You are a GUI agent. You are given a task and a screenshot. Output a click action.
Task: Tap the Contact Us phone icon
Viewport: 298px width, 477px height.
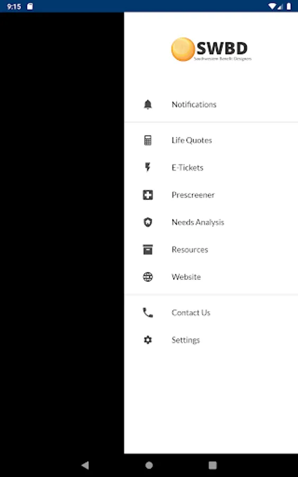[x=148, y=313]
